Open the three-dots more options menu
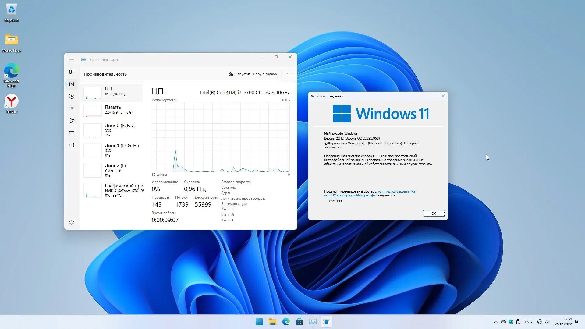Screen dimensions: 585x329 click(289, 74)
